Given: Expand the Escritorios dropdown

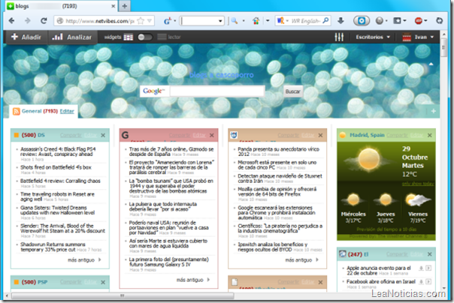Looking at the screenshot, I should coord(373,37).
